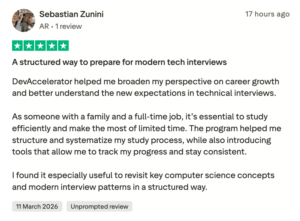Image resolution: width=300 pixels, height=221 pixels.
Task: Click the AR country code
Action: point(44,26)
